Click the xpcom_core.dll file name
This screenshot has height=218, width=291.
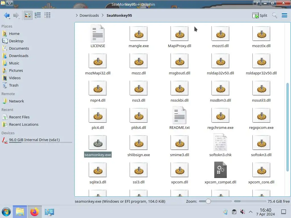261,182
